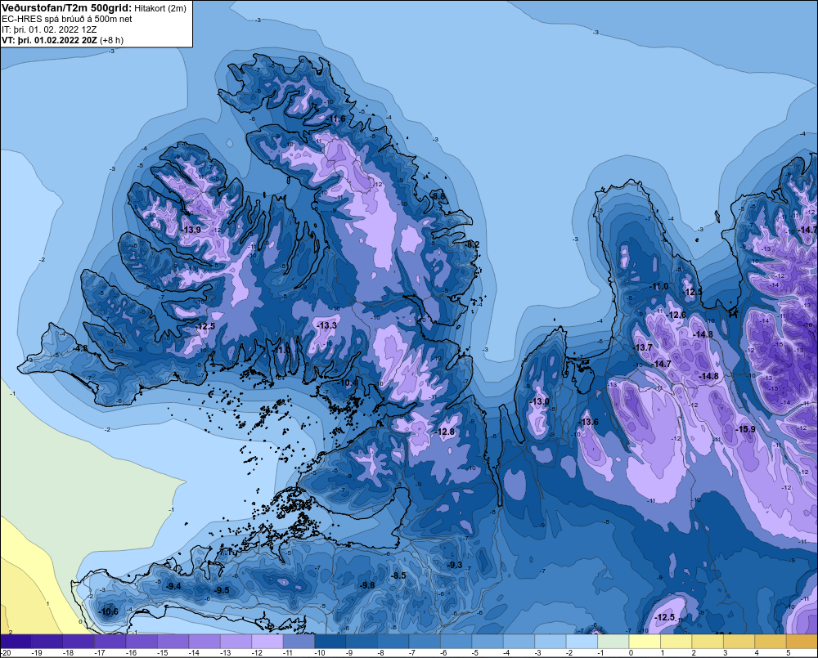The image size is (818, 658).
Task: Click the -9.3 temperature value
Action: pyautogui.click(x=454, y=565)
